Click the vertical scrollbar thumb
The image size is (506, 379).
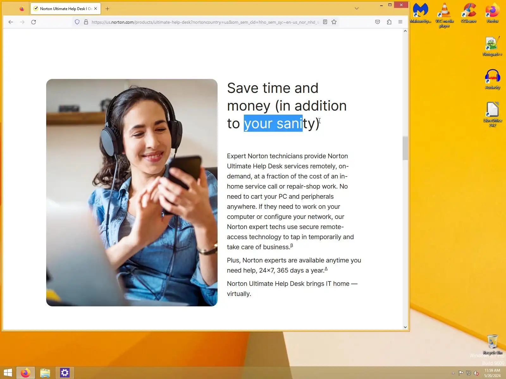pyautogui.click(x=405, y=148)
